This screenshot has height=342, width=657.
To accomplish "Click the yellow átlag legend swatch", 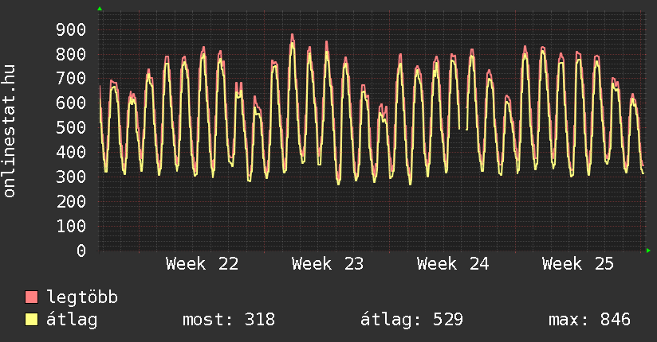I will tap(31, 320).
